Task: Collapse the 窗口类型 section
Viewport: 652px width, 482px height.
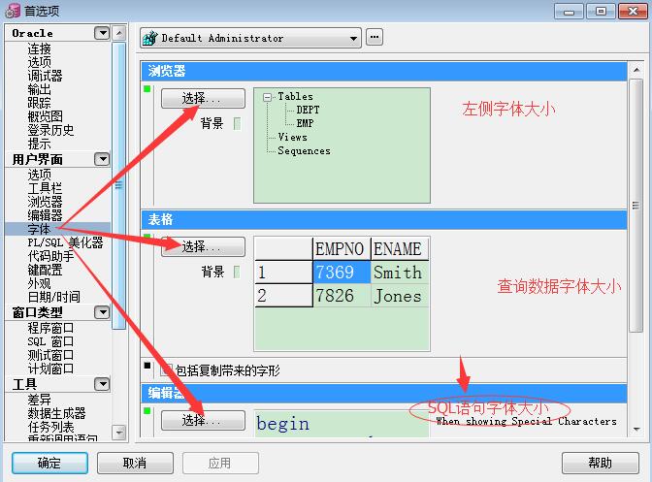Action: point(102,312)
